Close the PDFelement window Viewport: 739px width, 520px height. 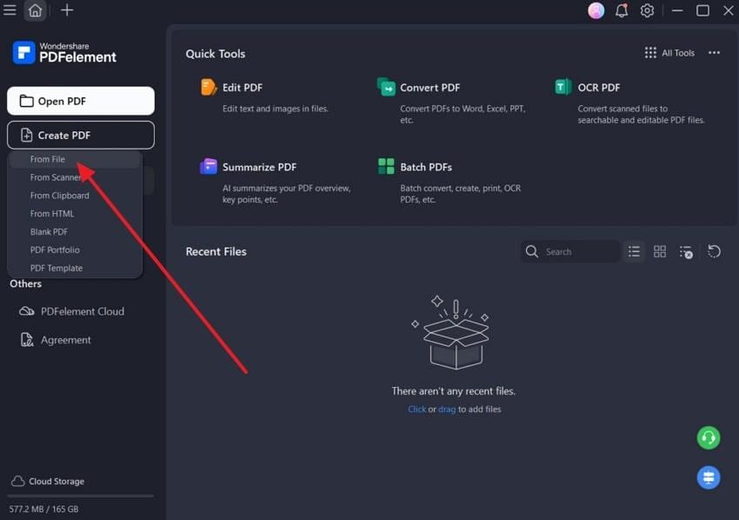click(x=729, y=10)
